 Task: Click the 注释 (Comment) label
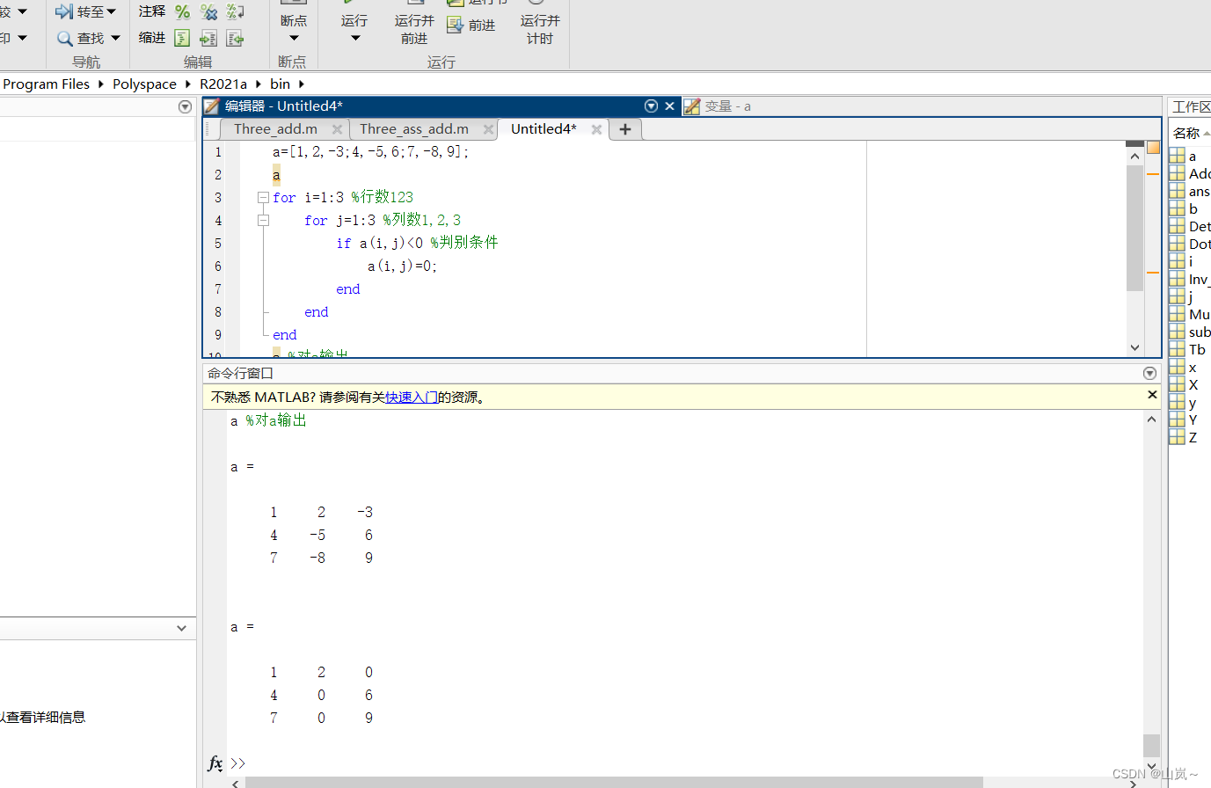[x=152, y=11]
